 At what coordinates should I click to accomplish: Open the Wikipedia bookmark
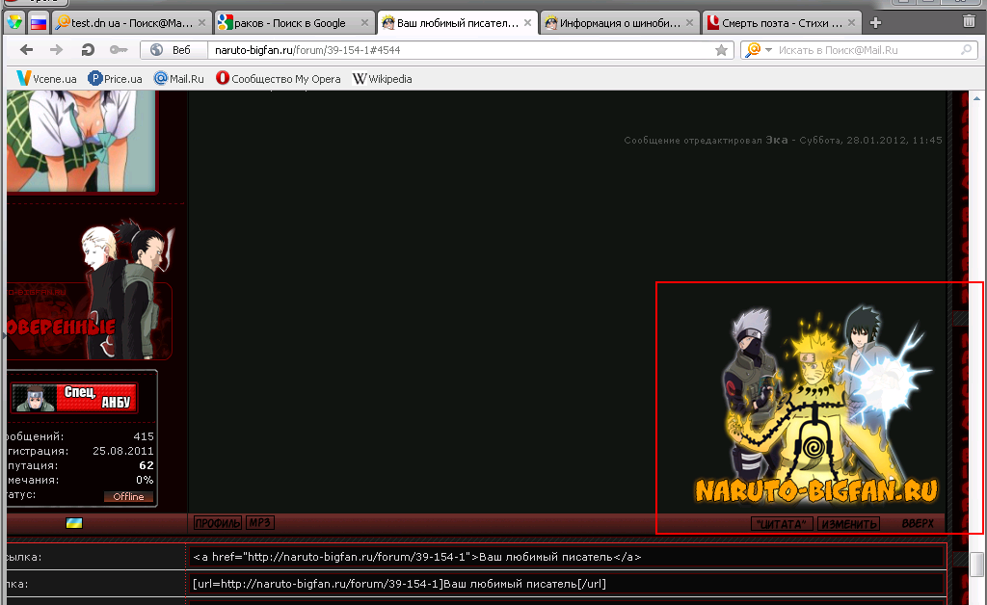(382, 79)
